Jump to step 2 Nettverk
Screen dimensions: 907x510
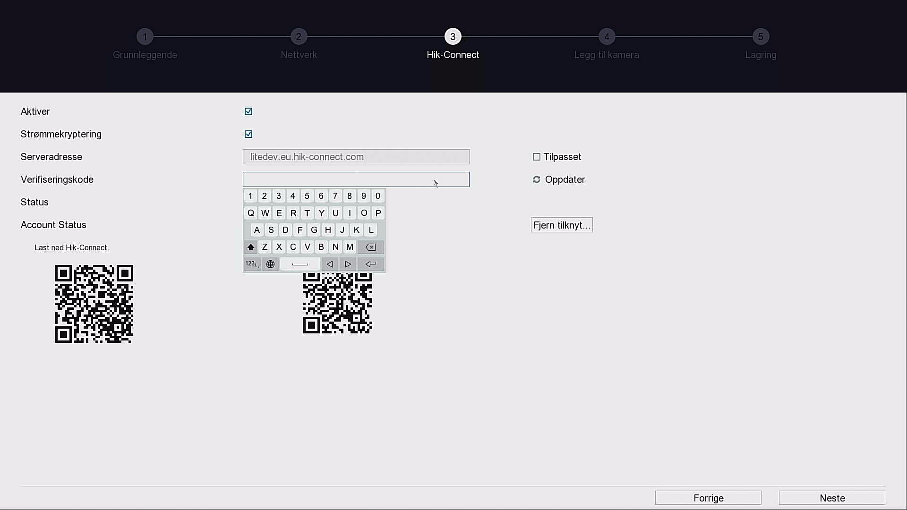pyautogui.click(x=299, y=37)
